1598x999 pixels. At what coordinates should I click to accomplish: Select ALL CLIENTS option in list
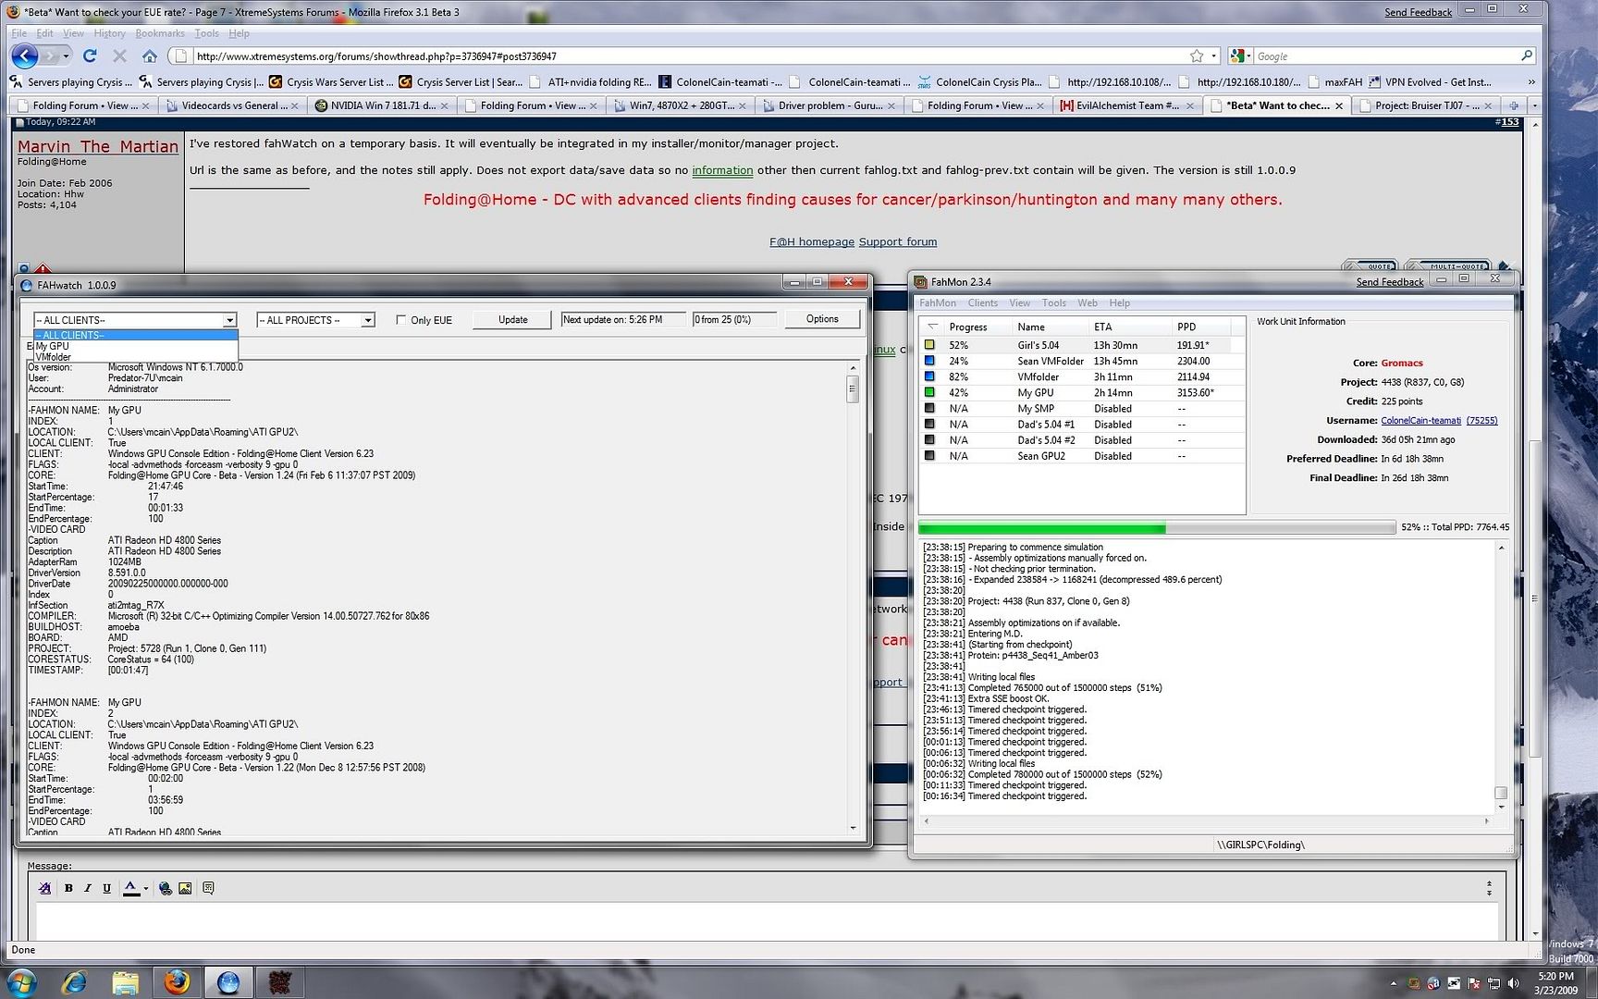[135, 335]
